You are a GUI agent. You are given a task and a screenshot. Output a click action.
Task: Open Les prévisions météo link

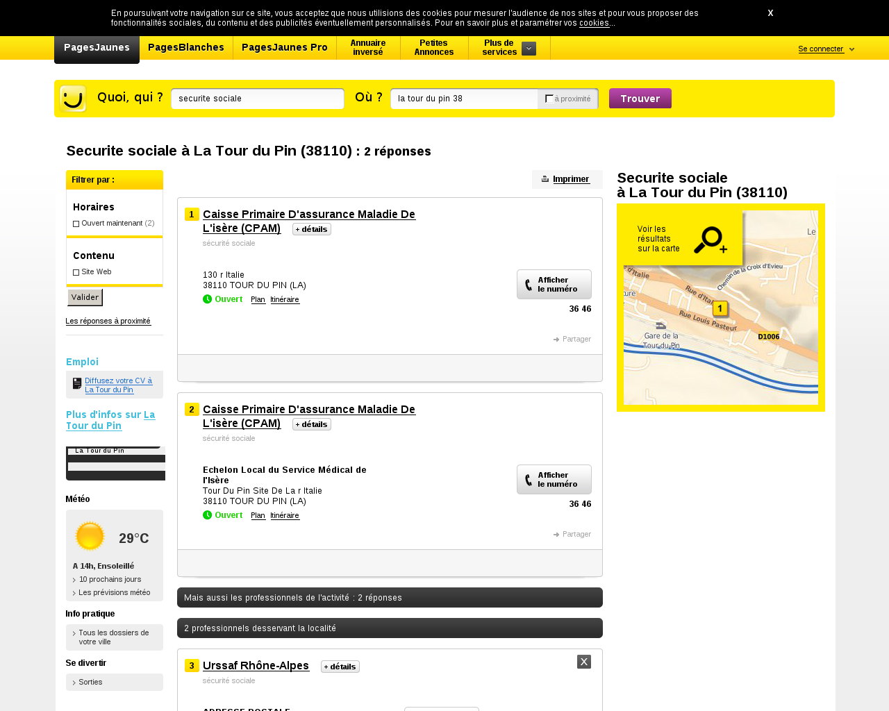click(x=115, y=593)
